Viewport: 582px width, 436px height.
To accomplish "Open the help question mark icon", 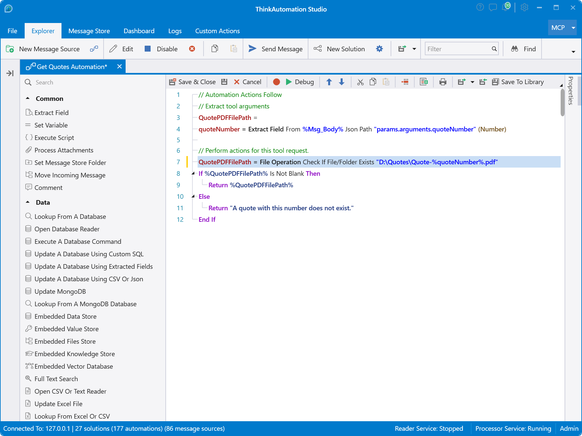I will 480,7.
